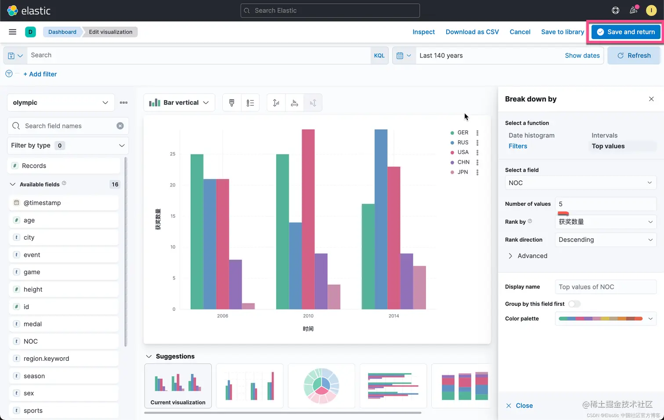
Task: Open the user avatar menu
Action: (651, 11)
